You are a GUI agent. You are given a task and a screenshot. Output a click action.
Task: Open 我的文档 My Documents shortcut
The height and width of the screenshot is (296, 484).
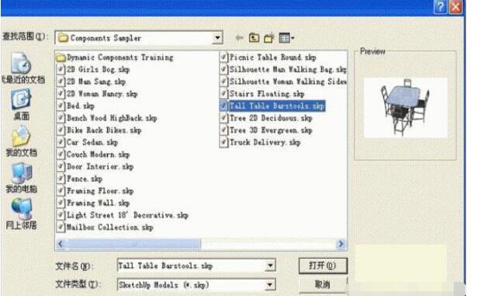(x=21, y=141)
